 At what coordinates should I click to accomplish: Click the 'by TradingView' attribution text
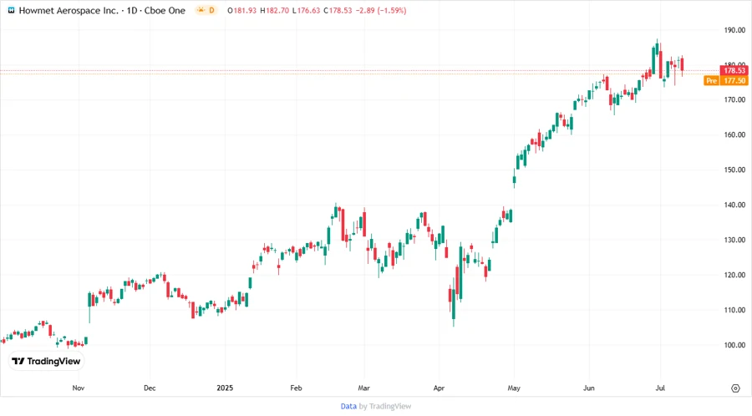(x=385, y=407)
